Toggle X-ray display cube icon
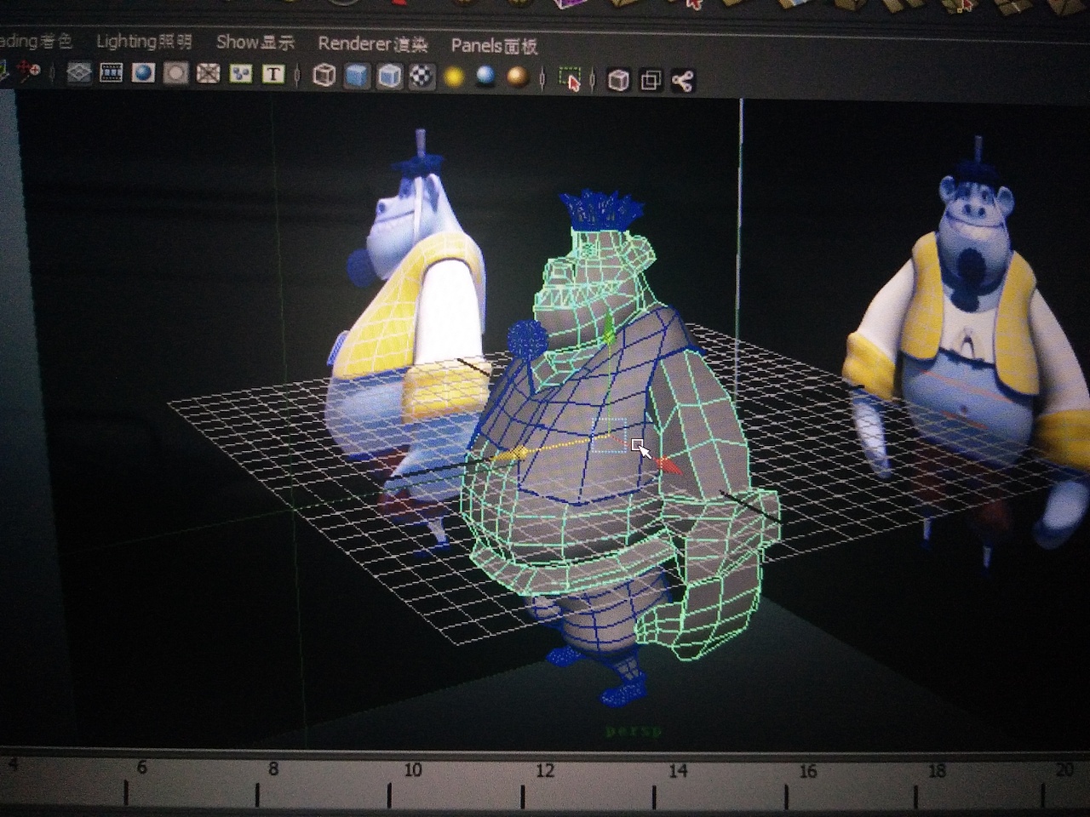1090x817 pixels. pos(619,80)
